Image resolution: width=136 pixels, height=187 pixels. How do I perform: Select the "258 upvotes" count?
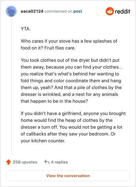pos(25,162)
